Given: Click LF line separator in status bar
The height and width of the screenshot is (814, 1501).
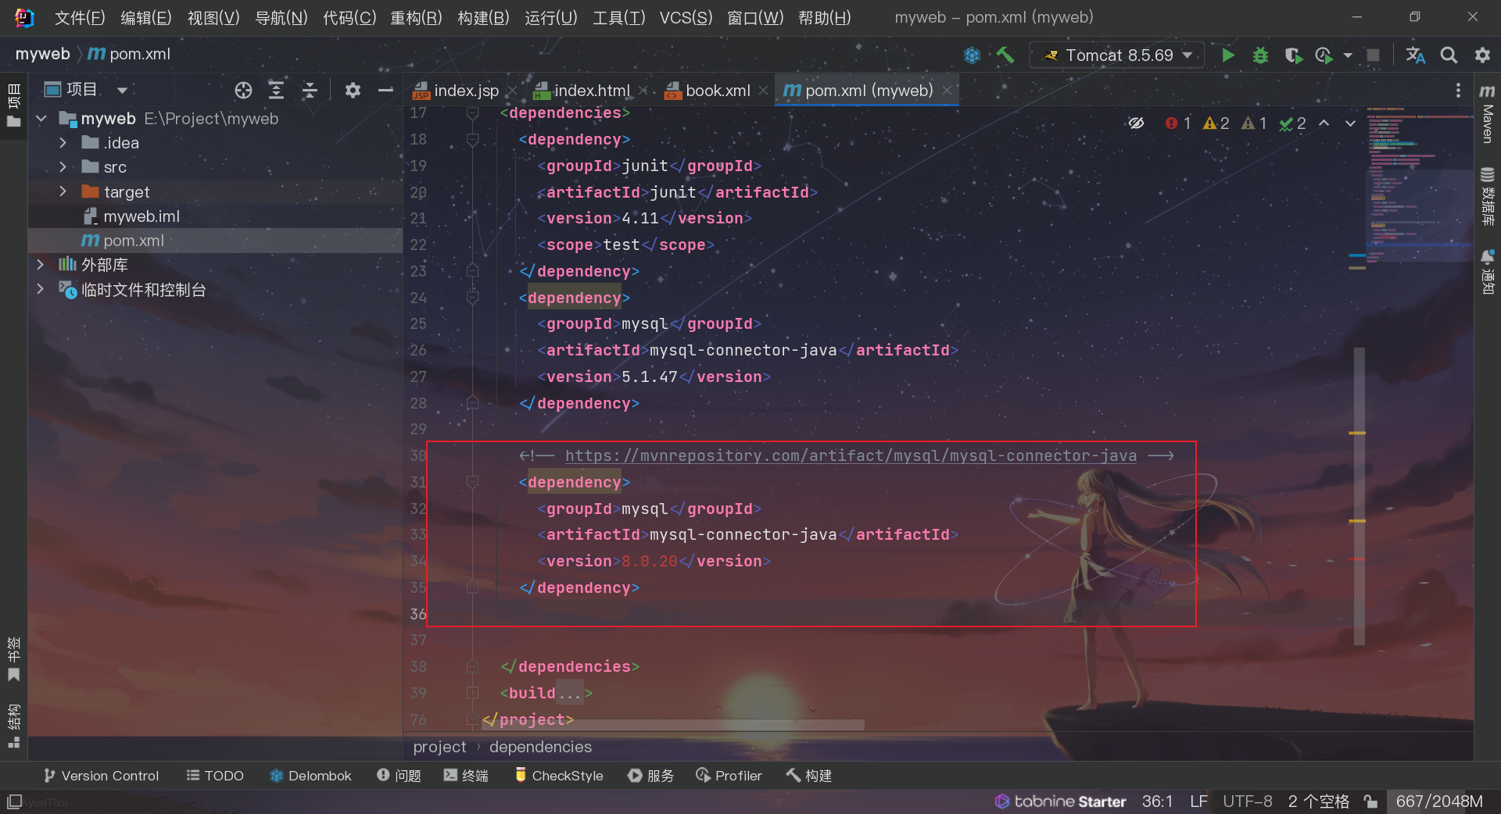Looking at the screenshot, I should click(x=1198, y=802).
